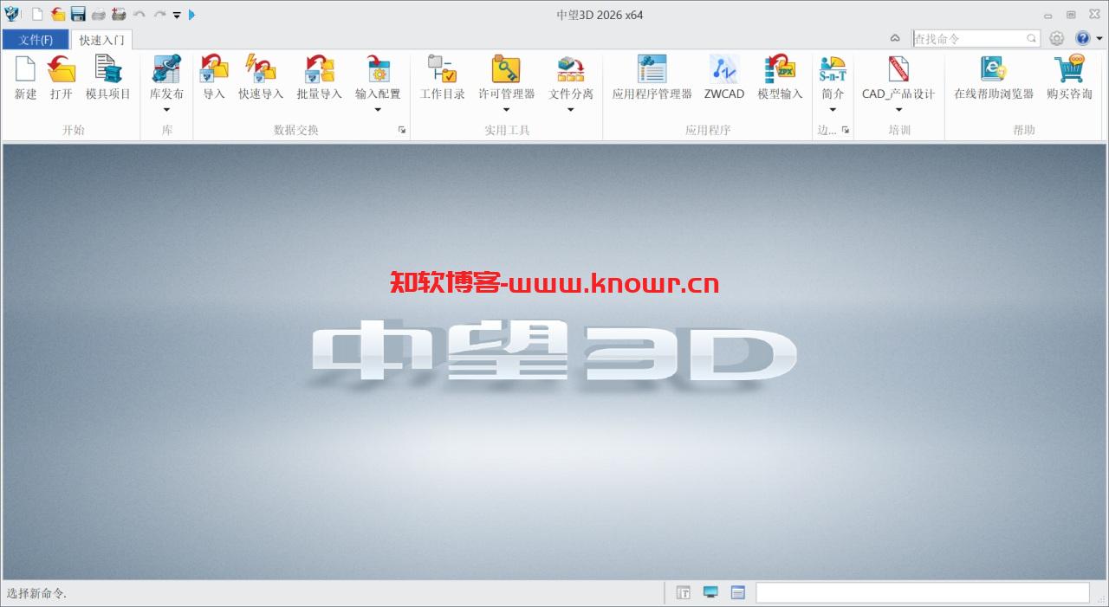Click the window panel icon in the status bar
The width and height of the screenshot is (1109, 607).
[x=738, y=592]
